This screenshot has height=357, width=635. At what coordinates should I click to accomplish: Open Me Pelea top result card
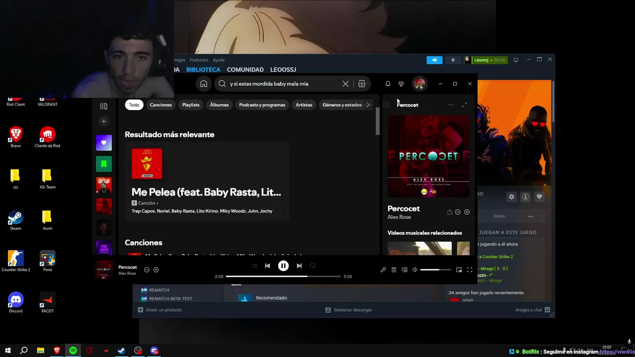(207, 181)
